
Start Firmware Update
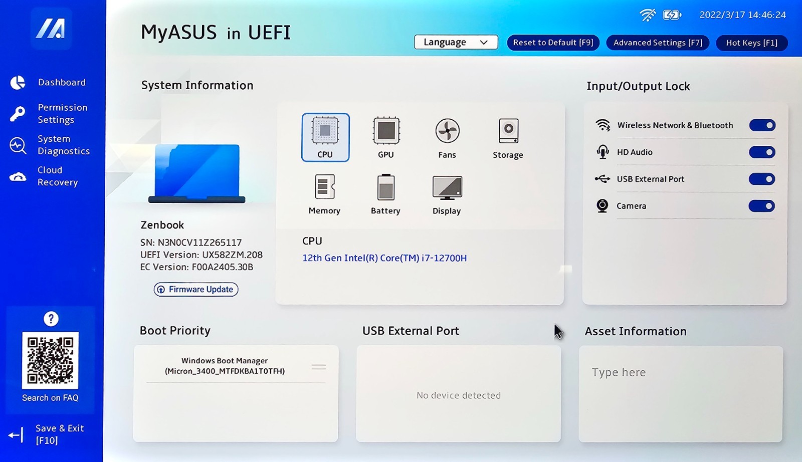(x=195, y=289)
